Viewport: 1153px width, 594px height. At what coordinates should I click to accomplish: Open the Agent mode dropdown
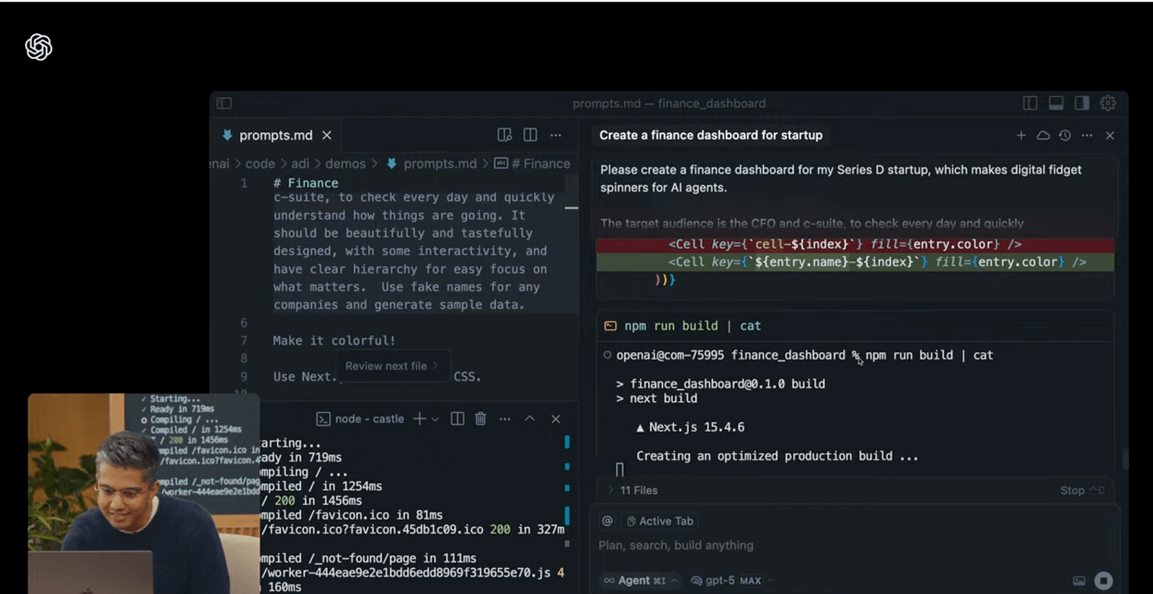641,580
